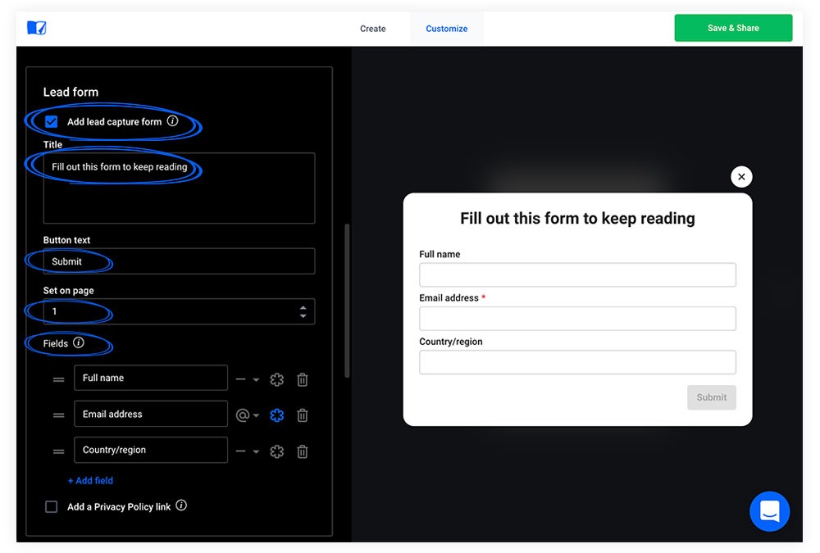Open field type dropdown for Full name
This screenshot has height=553, width=820.
click(248, 379)
